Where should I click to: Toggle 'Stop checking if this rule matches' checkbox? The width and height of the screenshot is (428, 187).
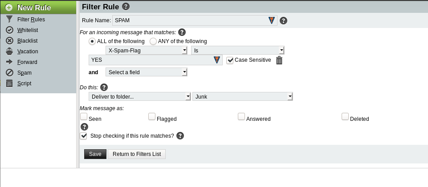coord(84,136)
